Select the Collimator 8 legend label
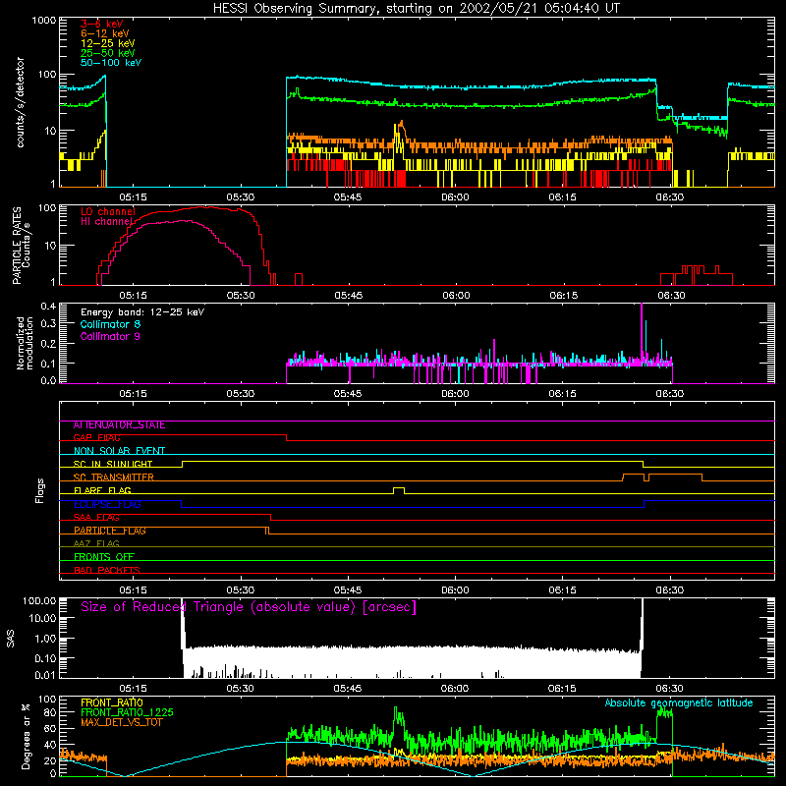The width and height of the screenshot is (786, 786). pos(110,324)
